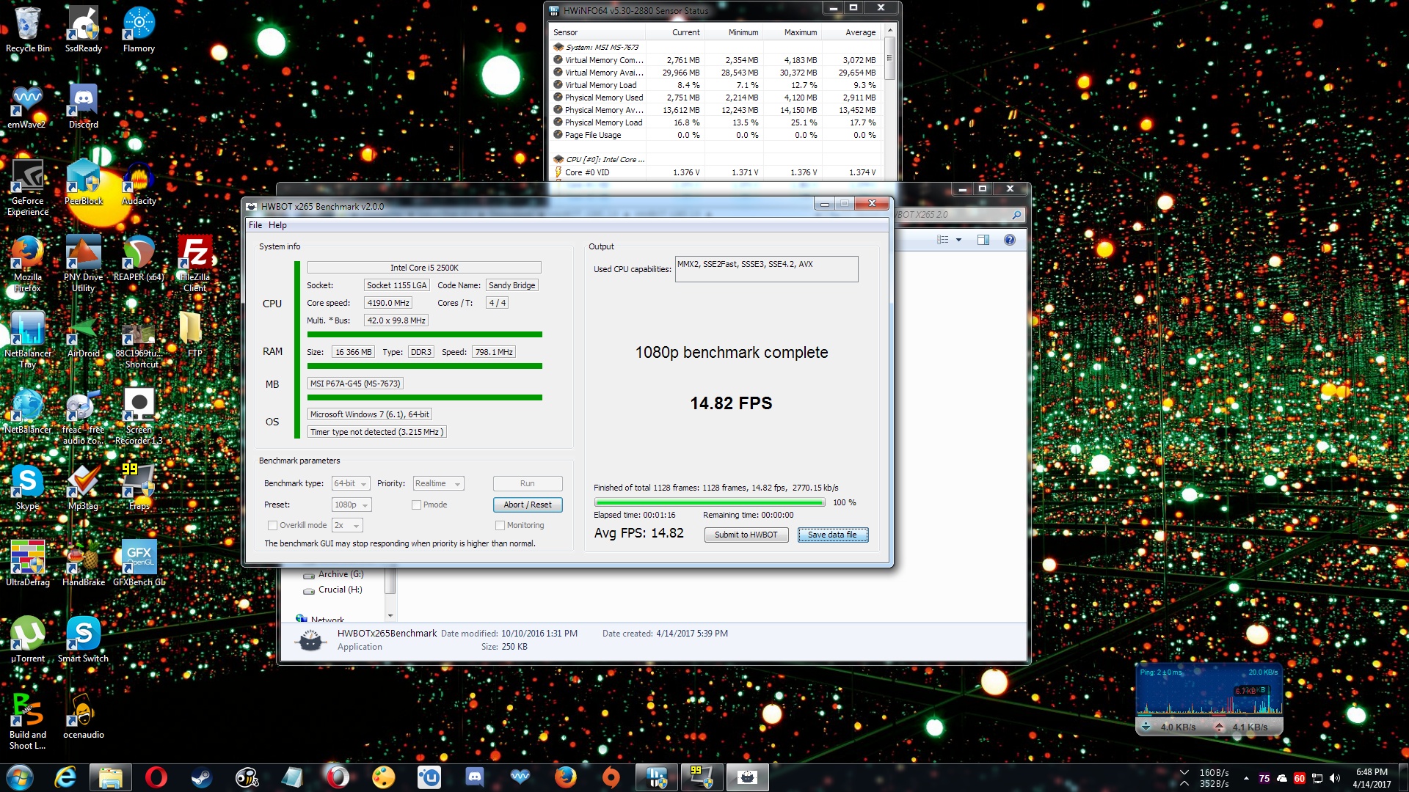This screenshot has height=792, width=1409.
Task: Sort HWiNFO sensors by Current column
Action: [x=686, y=32]
